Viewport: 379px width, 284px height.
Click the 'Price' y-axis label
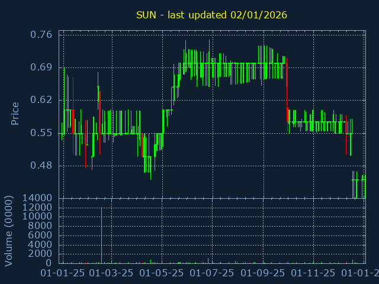15,113
